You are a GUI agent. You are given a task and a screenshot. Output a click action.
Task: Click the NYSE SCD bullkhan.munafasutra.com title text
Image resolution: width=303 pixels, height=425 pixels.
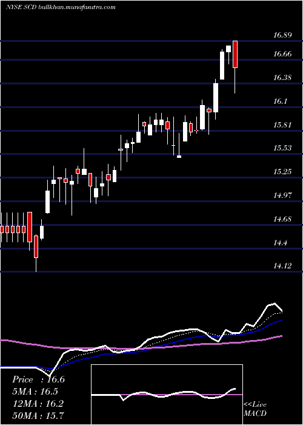[x=61, y=7]
